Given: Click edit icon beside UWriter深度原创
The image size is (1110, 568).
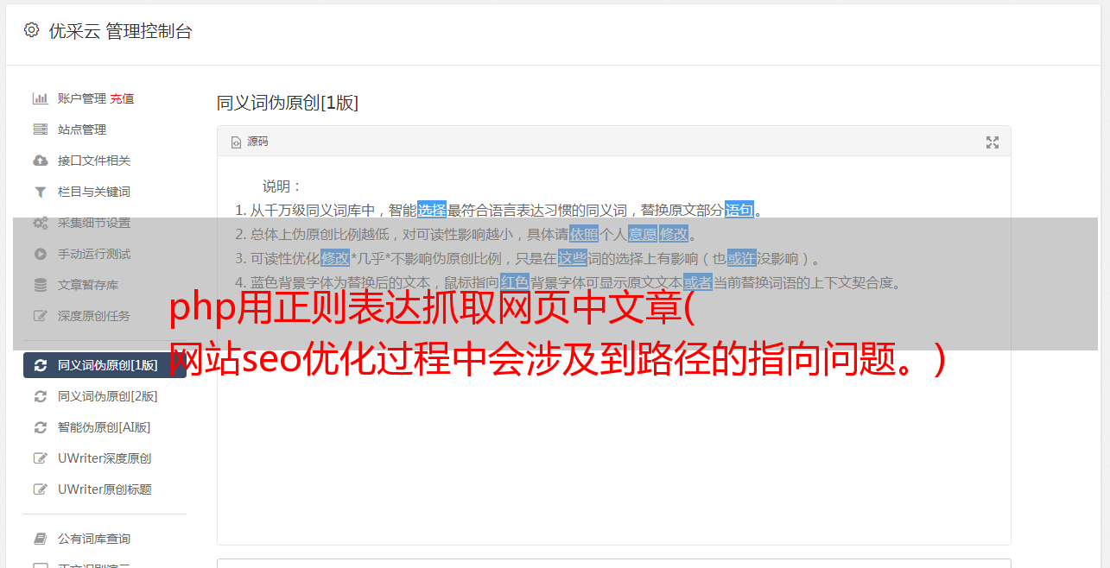Looking at the screenshot, I should click(x=40, y=458).
